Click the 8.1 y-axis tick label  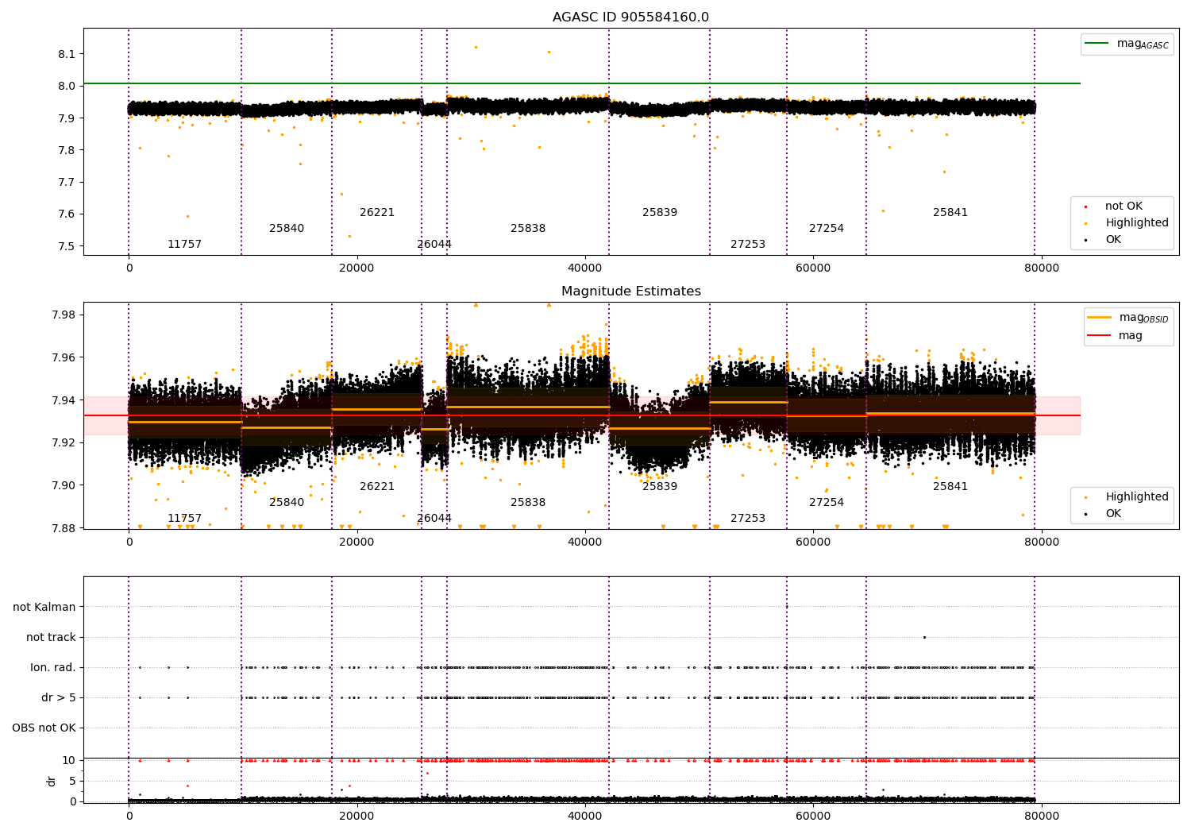(67, 54)
